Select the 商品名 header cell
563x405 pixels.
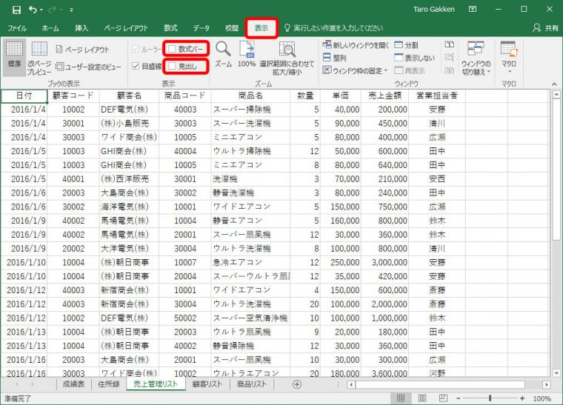[250, 96]
